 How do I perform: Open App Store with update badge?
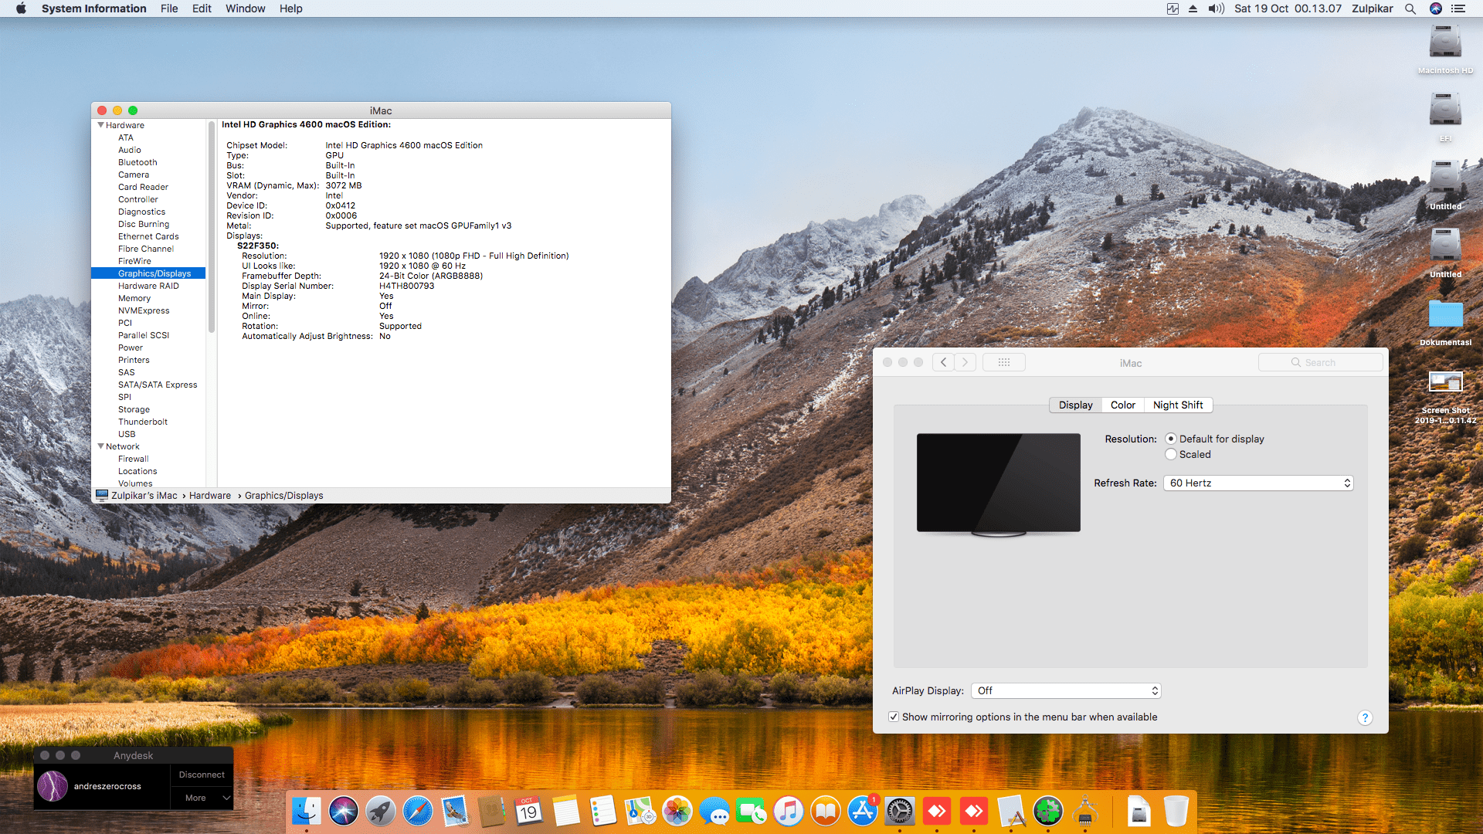point(863,812)
